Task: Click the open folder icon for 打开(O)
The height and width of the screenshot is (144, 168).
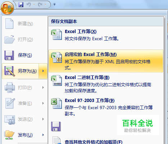Action: pyautogui.click(x=9, y=39)
